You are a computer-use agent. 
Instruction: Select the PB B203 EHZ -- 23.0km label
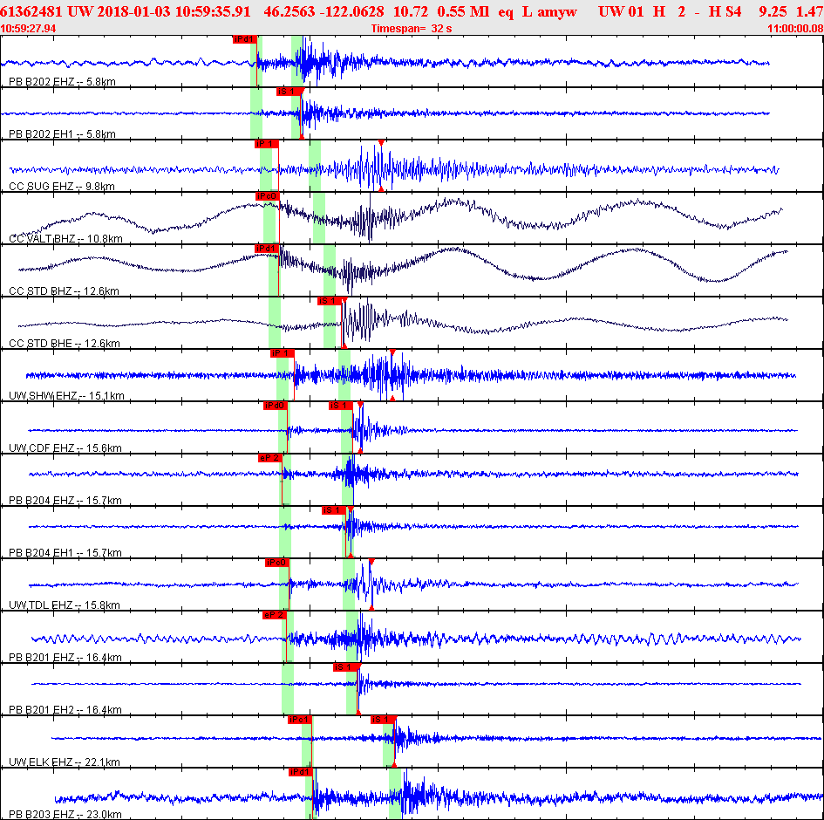pos(65,814)
